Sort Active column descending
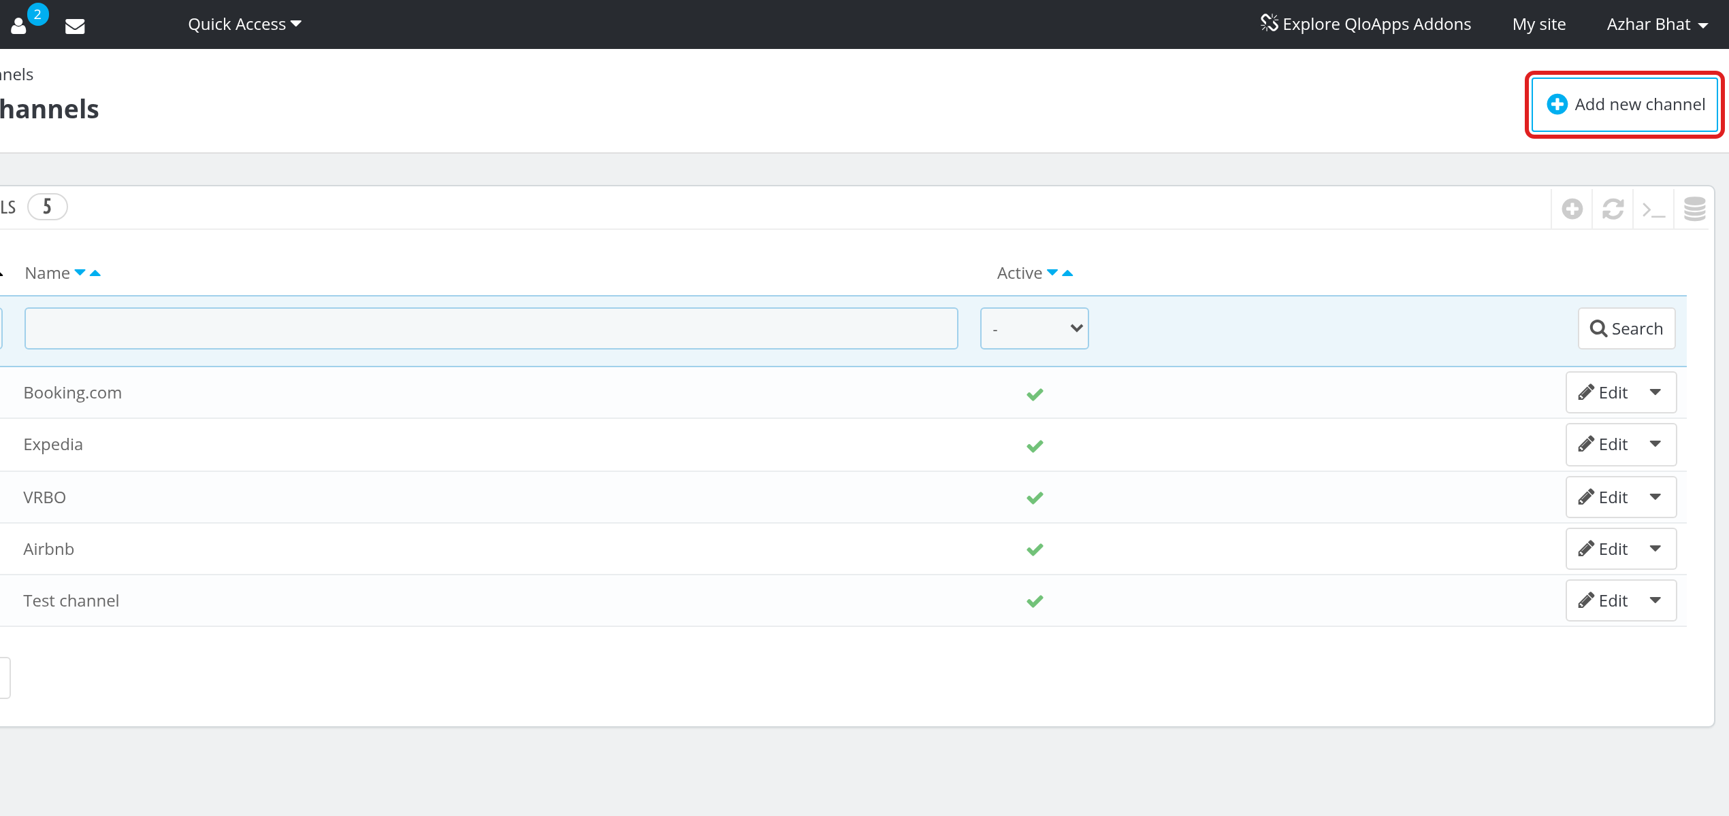The image size is (1729, 816). point(1052,273)
